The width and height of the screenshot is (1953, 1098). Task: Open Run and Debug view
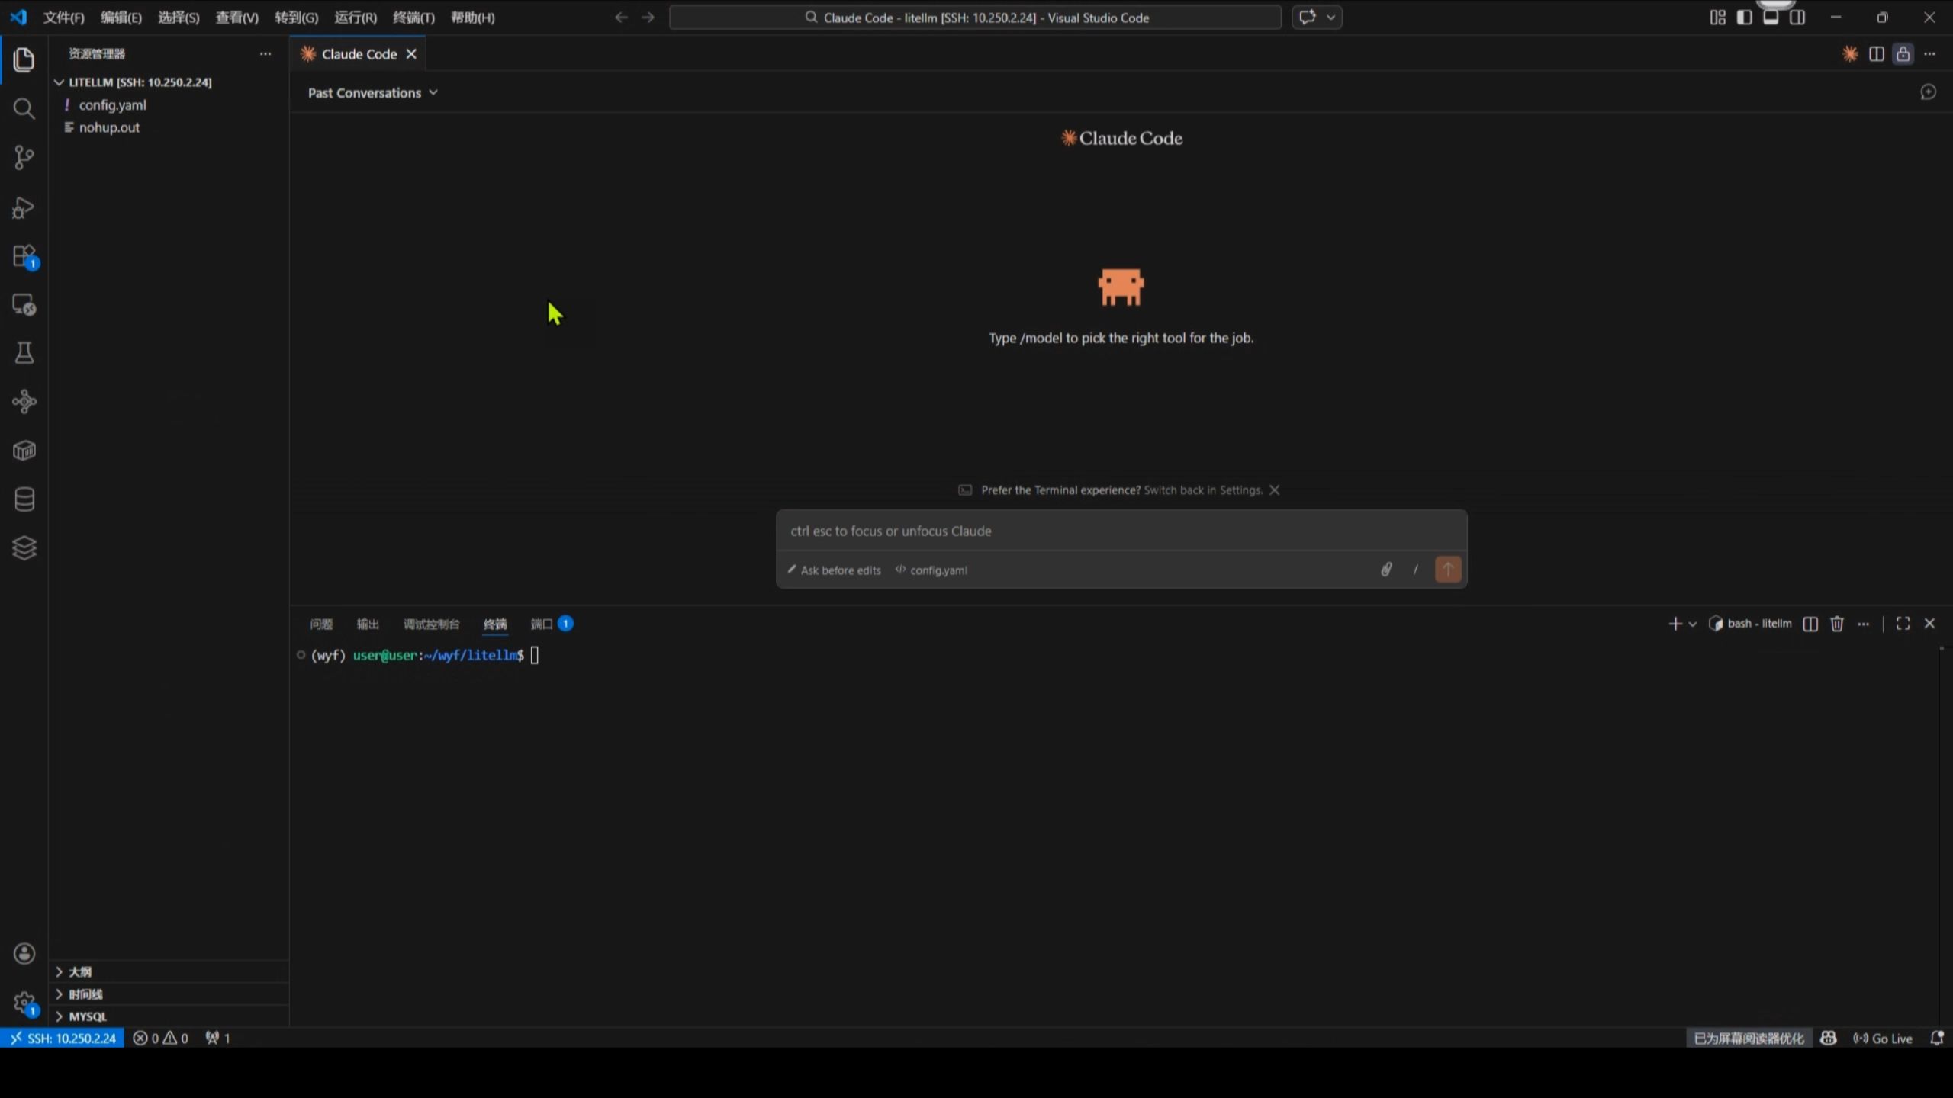point(24,207)
